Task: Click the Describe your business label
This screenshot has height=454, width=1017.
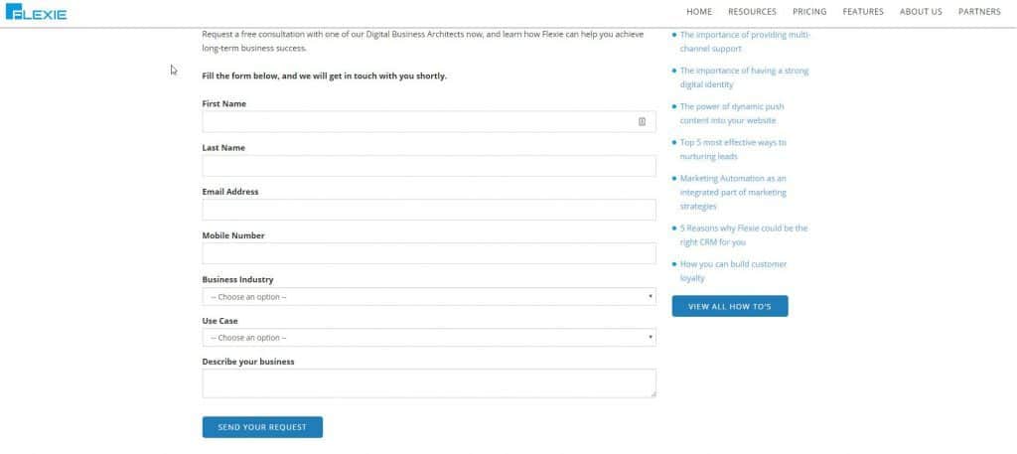Action: click(x=248, y=362)
